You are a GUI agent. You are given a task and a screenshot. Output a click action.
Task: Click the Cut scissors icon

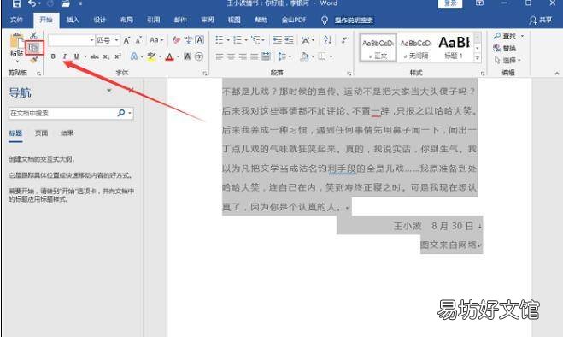tap(33, 35)
